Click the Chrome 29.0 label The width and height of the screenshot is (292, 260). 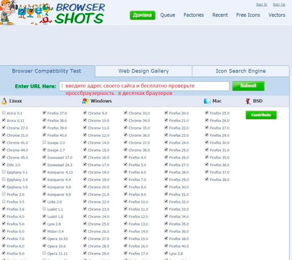coord(98,253)
